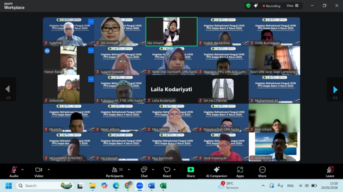Expand the audio options arrow
Screen dimensions: 343x192
point(22,170)
